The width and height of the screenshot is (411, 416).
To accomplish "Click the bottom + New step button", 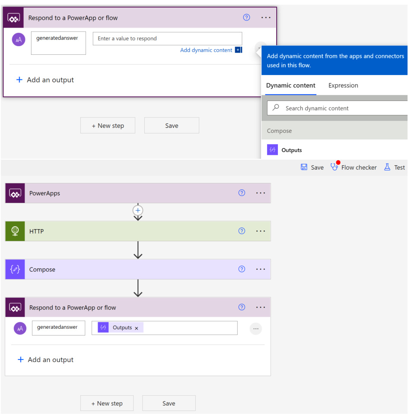I will tap(107, 403).
